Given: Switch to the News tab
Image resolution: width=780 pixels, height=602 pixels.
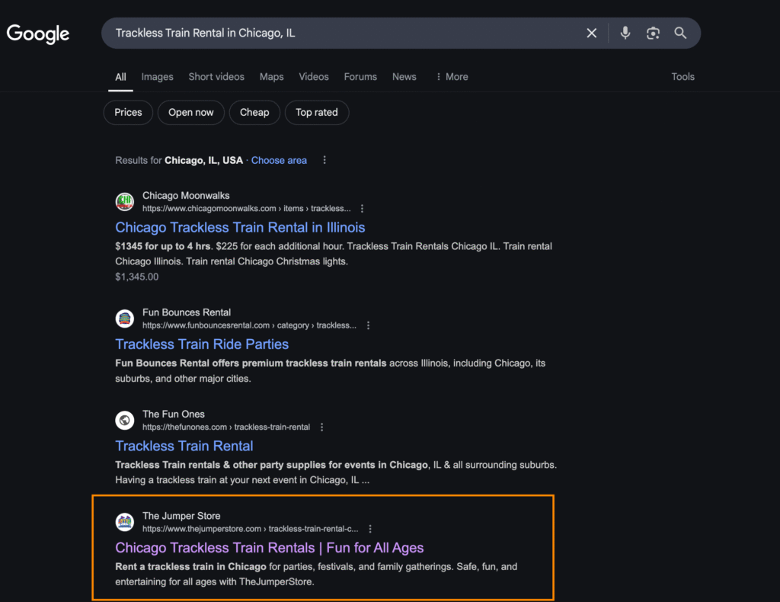Looking at the screenshot, I should (x=404, y=77).
